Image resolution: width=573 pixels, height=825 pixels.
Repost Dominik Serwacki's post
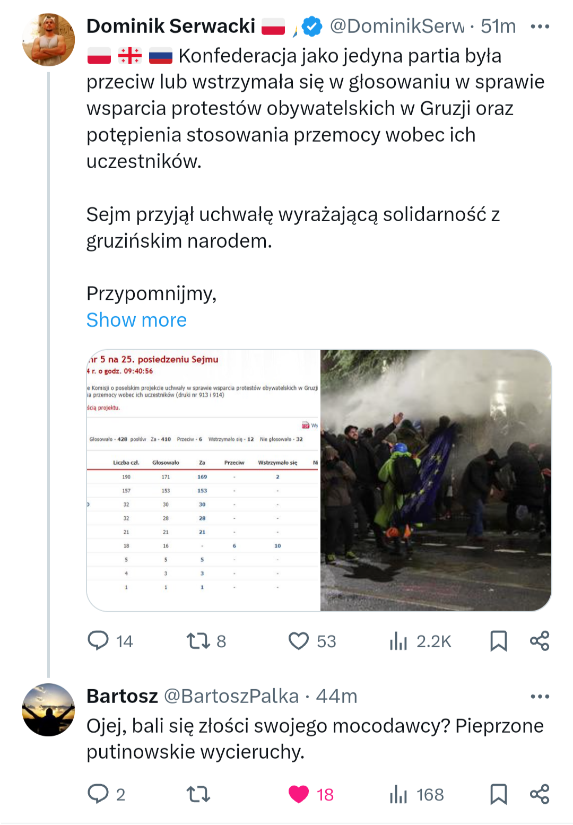click(198, 640)
